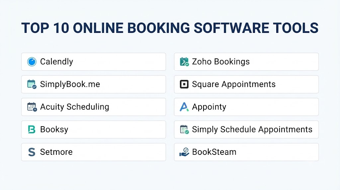The height and width of the screenshot is (190, 340).
Task: Open the Square Appointments text label
Action: click(x=234, y=84)
